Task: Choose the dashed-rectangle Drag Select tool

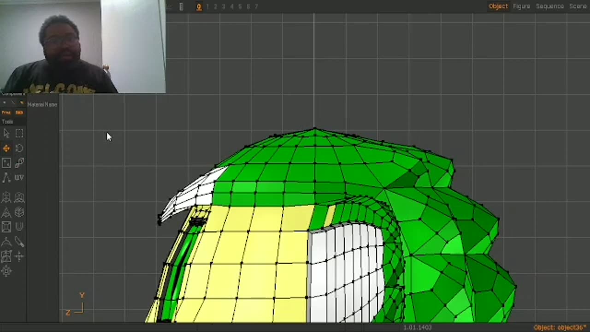Action: pyautogui.click(x=19, y=133)
